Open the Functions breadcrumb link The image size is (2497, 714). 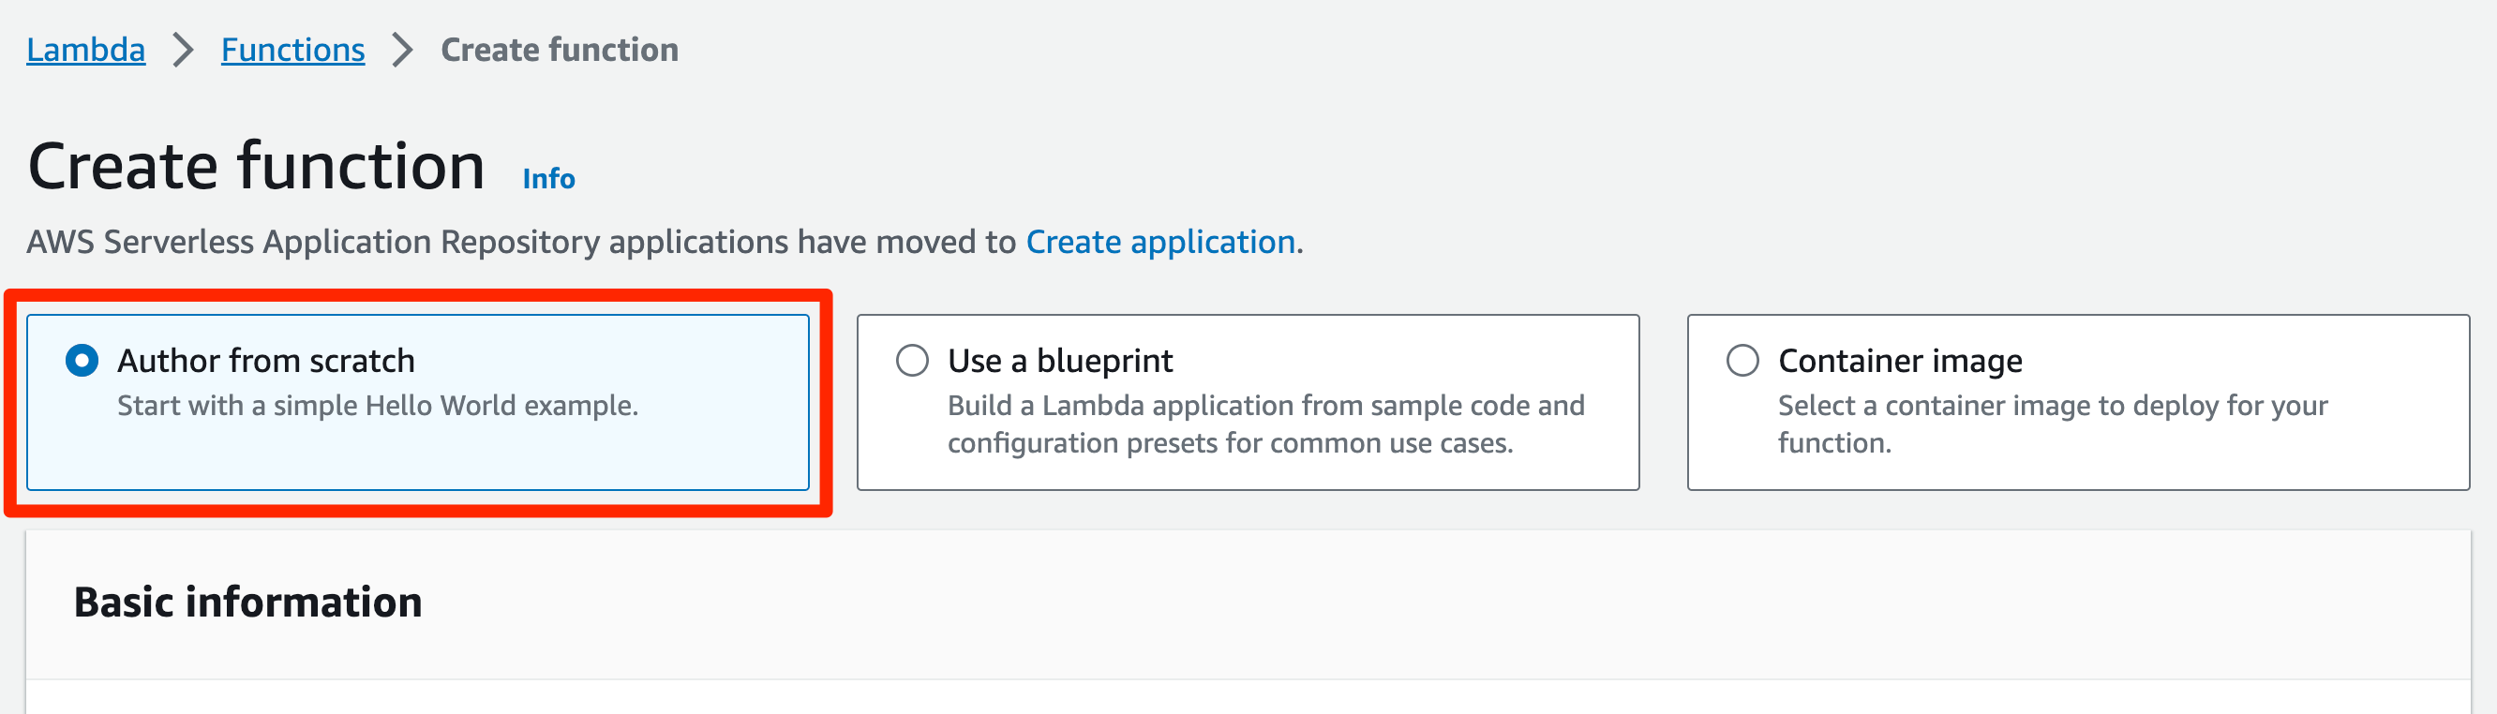(x=292, y=50)
